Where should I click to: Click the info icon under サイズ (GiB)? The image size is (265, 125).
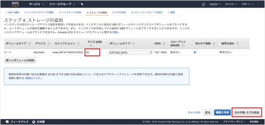[91, 45]
